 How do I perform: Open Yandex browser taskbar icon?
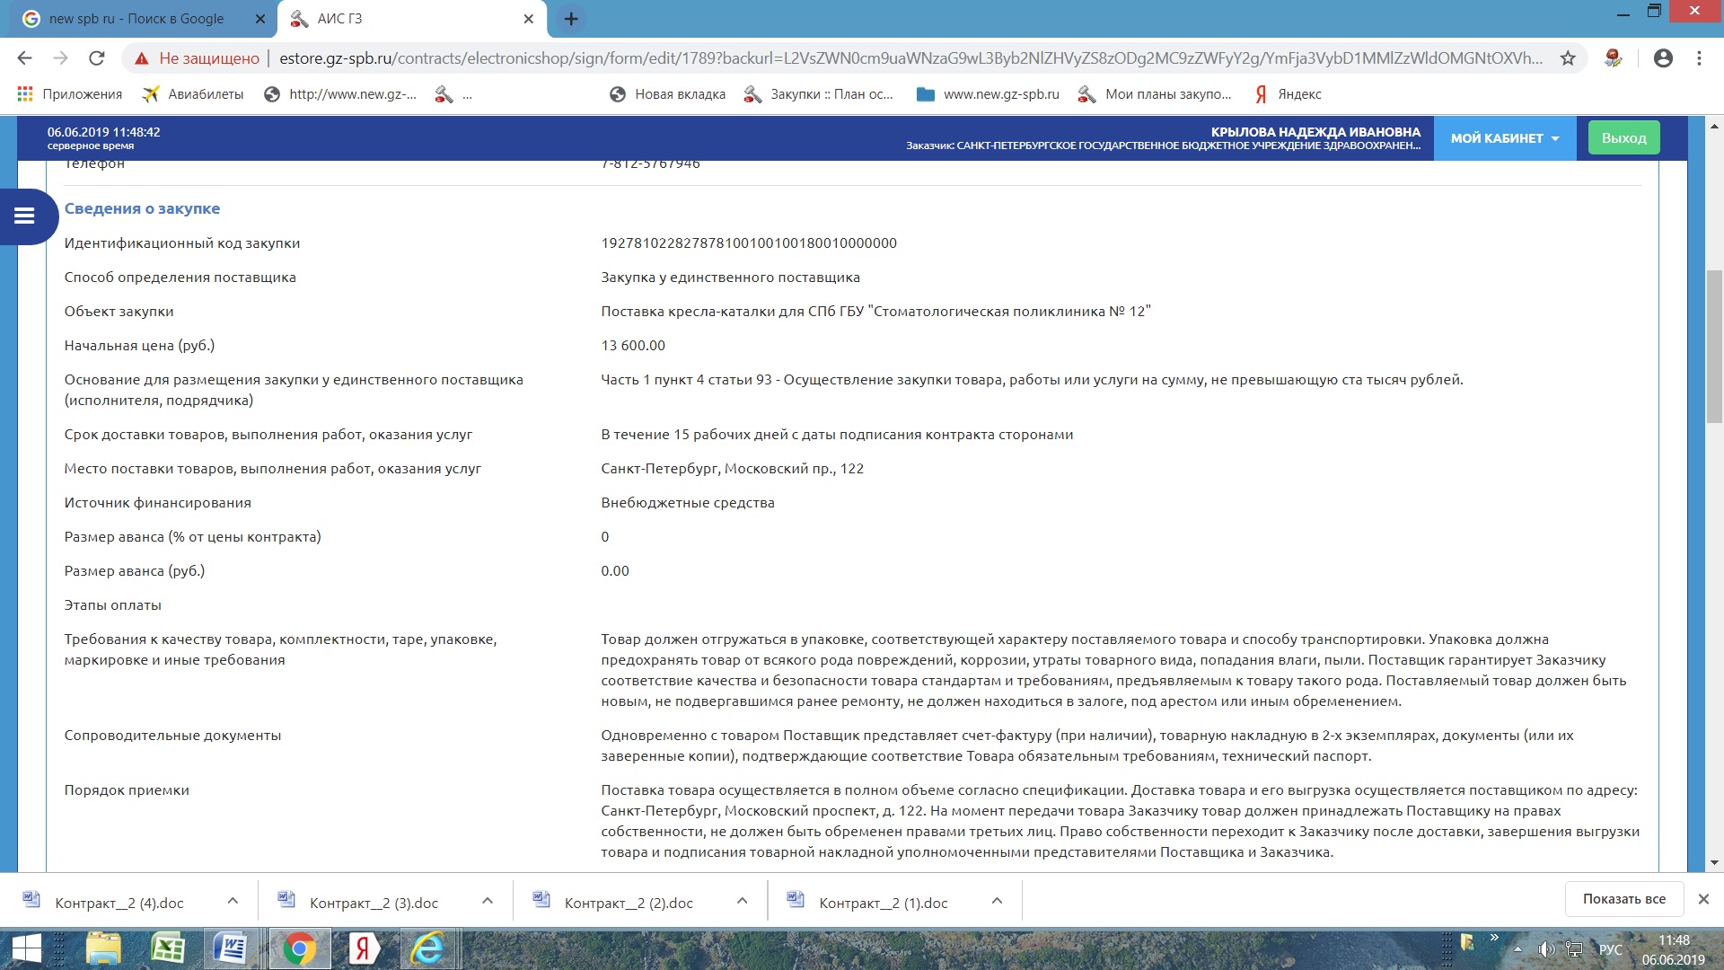tap(363, 948)
